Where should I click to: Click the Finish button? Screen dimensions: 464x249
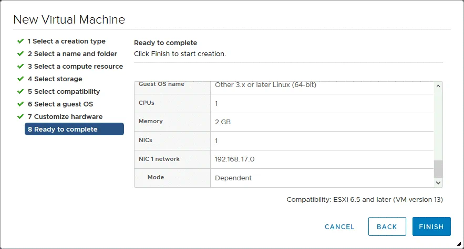coord(431,226)
